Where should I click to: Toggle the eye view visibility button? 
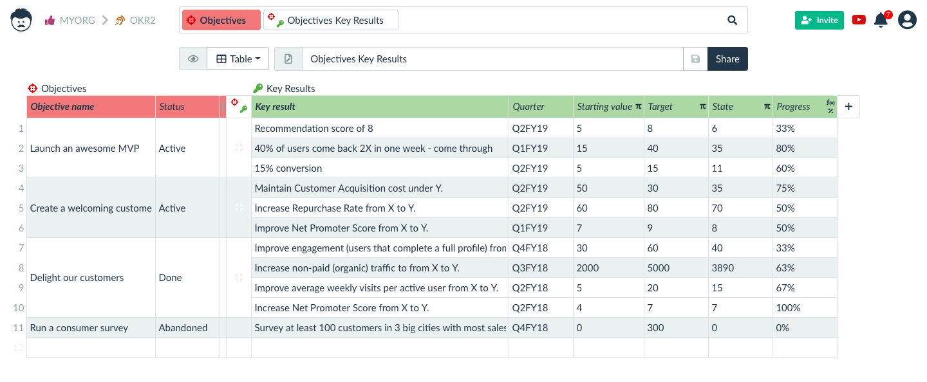point(193,59)
